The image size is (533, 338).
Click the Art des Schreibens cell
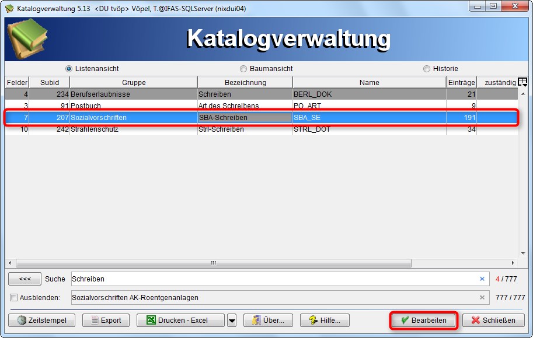[x=245, y=106]
